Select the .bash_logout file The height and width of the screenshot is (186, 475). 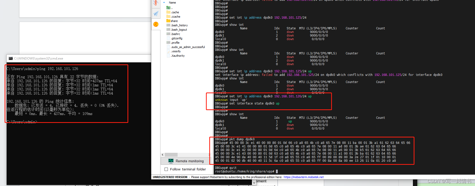click(177, 30)
